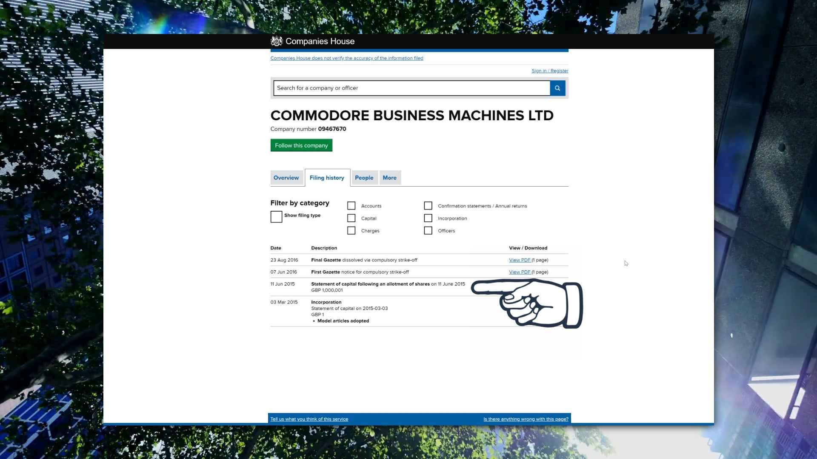Viewport: 817px width, 459px height.
Task: Click the View / Download column header
Action: [x=528, y=248]
